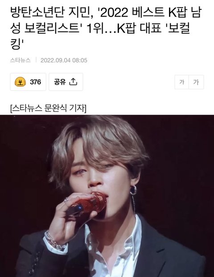214x277 pixels.
Task: Click the word 킹' on headline's last line
Action: click(x=17, y=44)
